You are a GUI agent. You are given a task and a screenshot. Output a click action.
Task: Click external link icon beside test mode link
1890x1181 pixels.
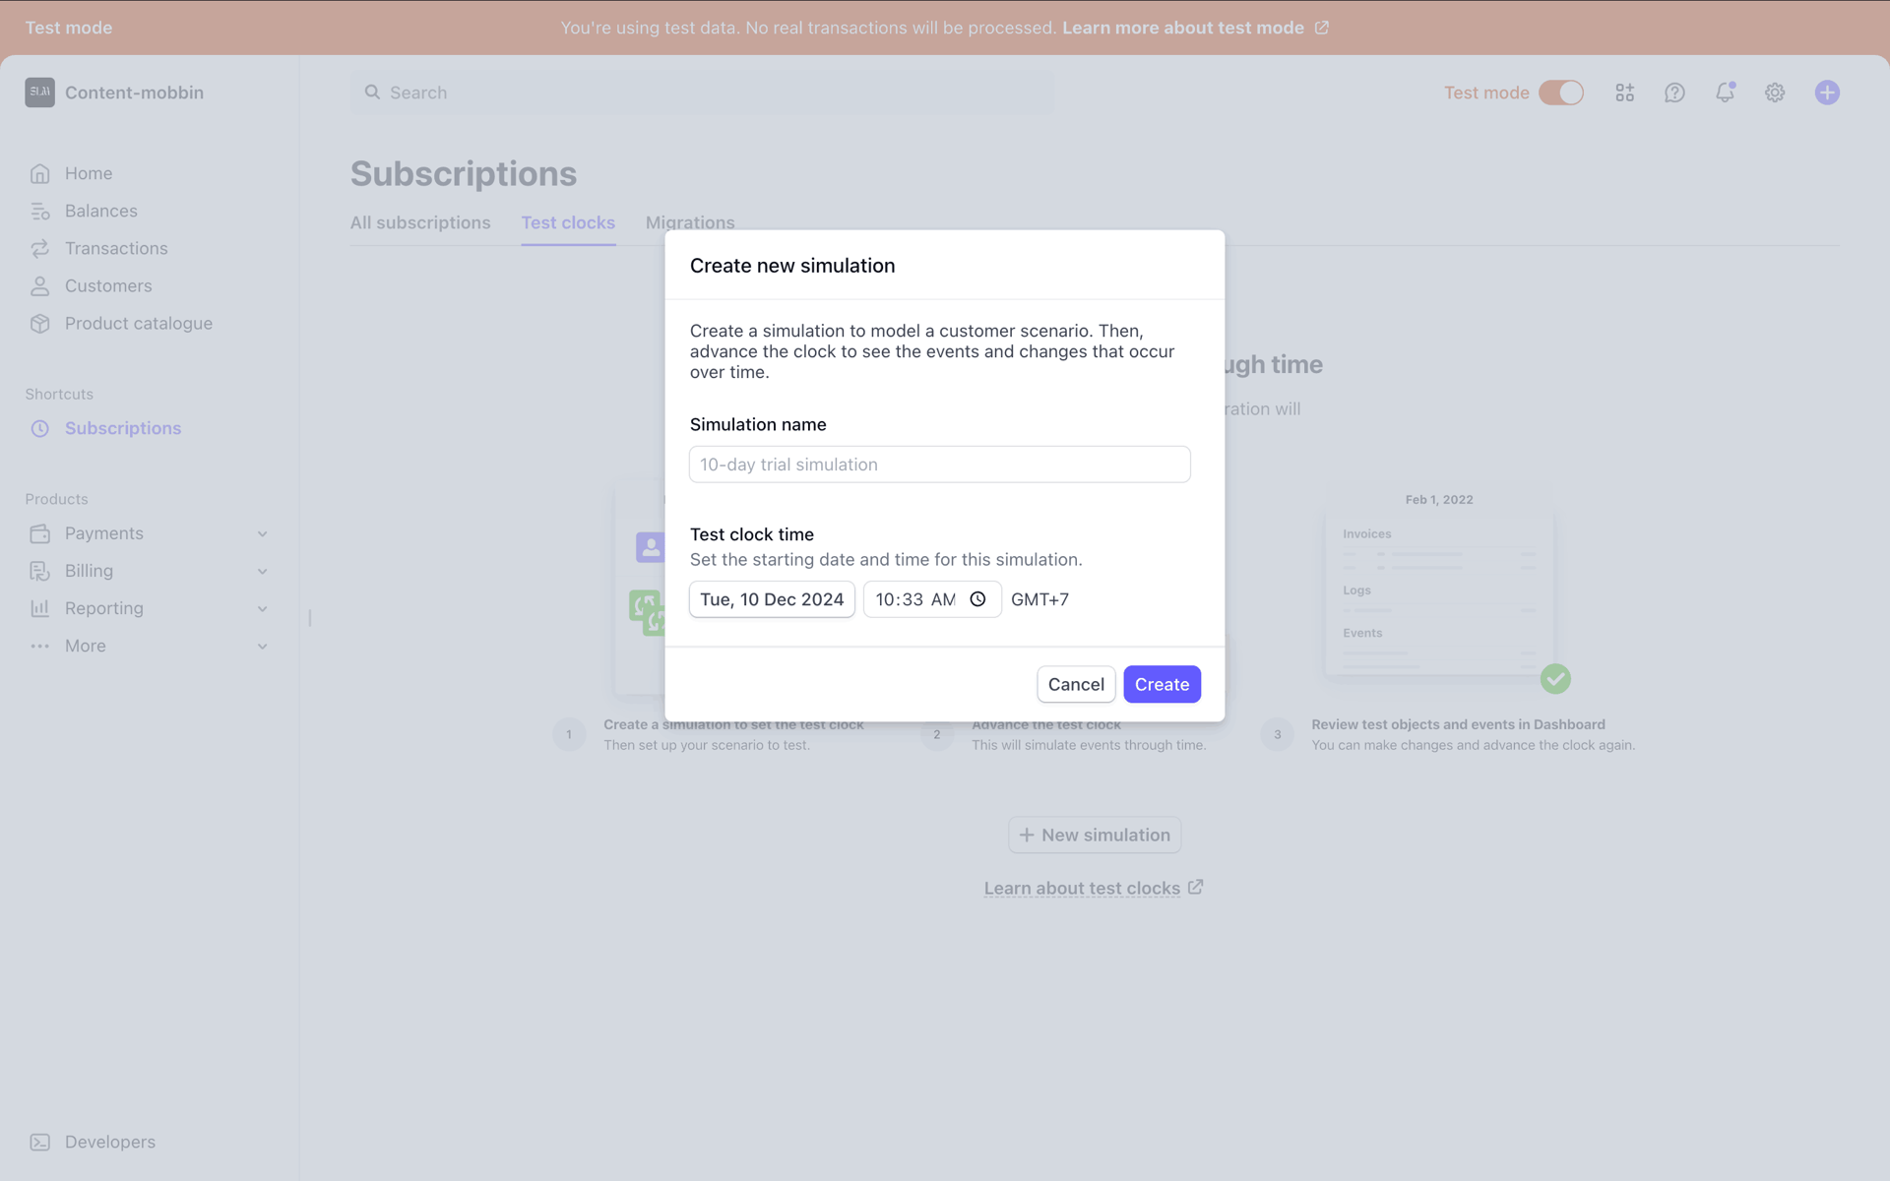click(1322, 28)
